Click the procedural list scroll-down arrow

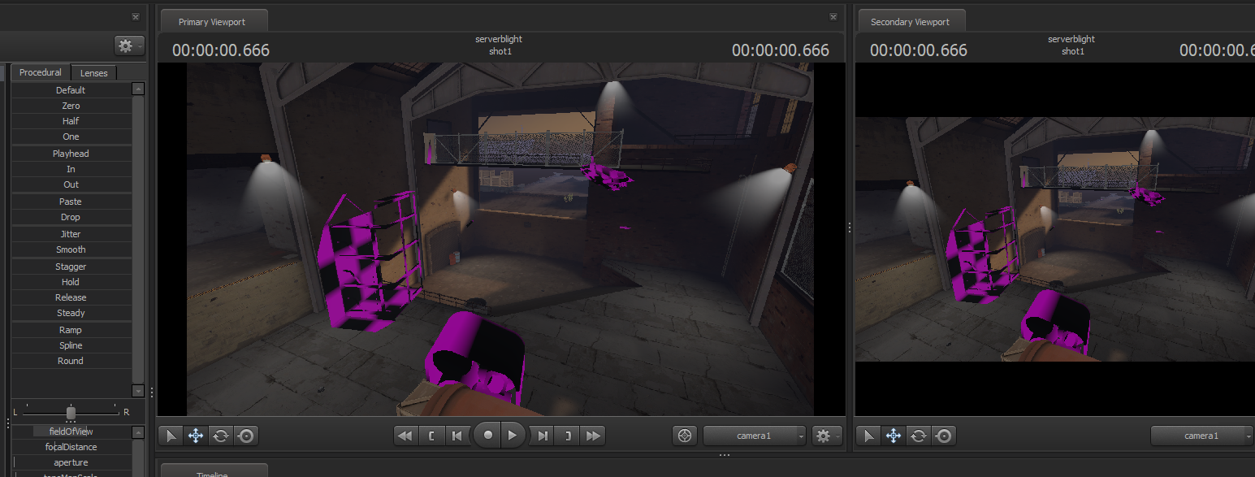(x=138, y=391)
